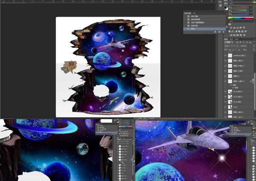This screenshot has width=256, height=181.
Task: Filter layers by adjustment layers icon
Action: [x=240, y=42]
